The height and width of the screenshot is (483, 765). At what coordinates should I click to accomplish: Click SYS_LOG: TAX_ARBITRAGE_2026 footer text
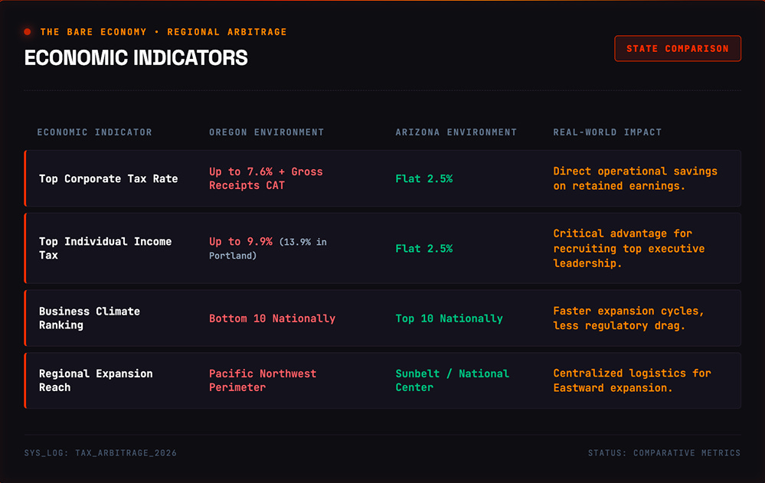click(x=100, y=452)
